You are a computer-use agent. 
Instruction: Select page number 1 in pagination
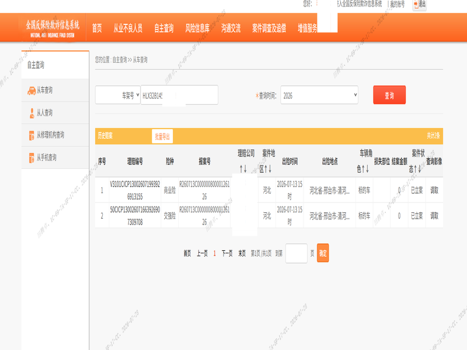tap(214, 254)
